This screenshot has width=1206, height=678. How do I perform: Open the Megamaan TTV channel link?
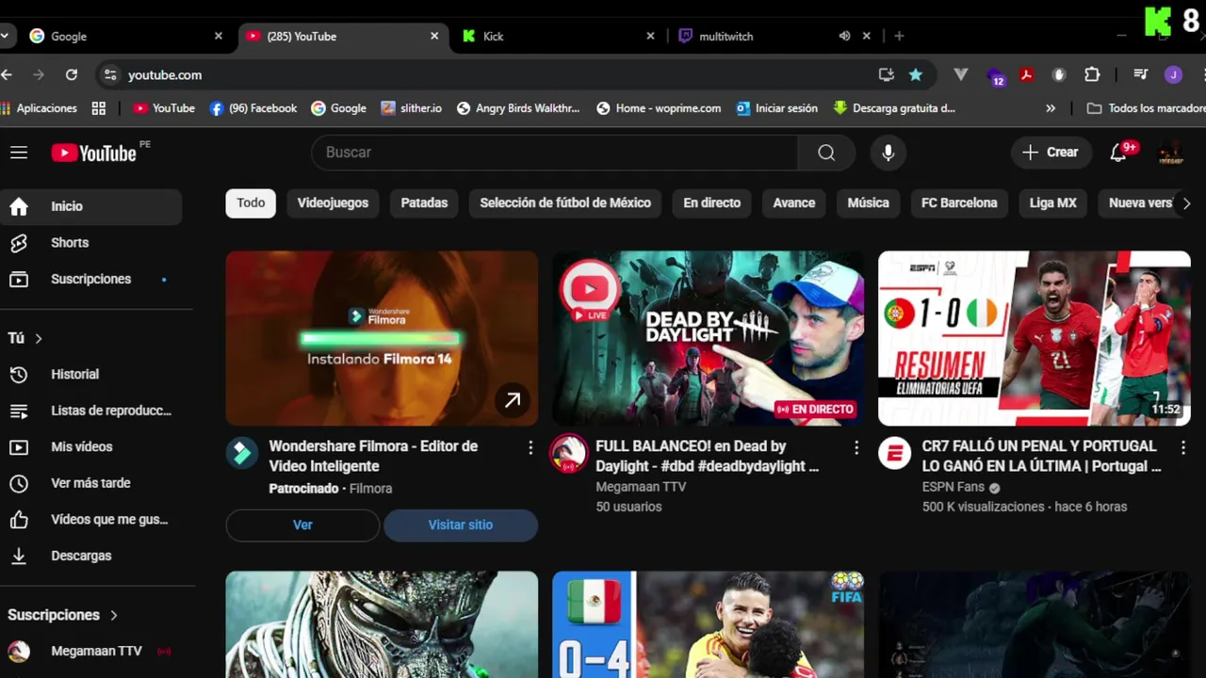[641, 487]
